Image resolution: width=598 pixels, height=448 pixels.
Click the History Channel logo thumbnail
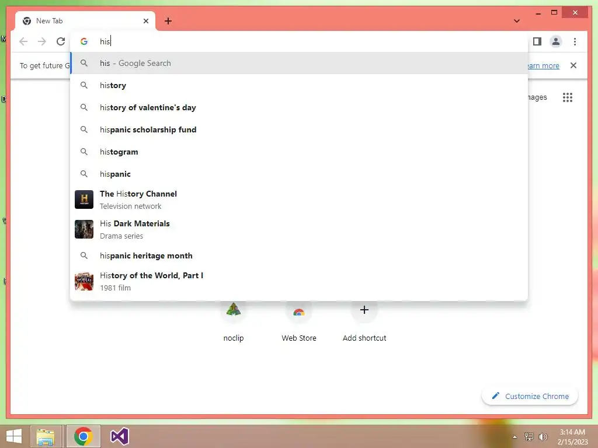pos(84,199)
